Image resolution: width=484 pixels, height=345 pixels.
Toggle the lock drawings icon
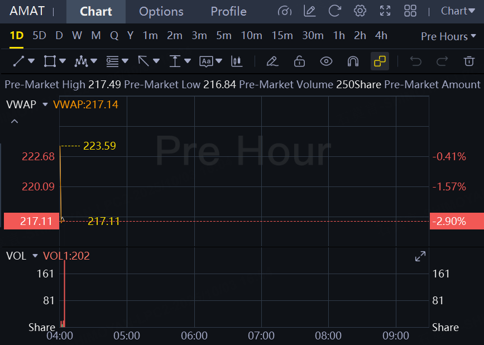click(299, 61)
